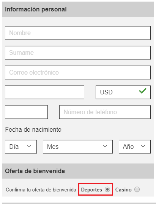The image size is (156, 204).
Task: Focus the Correo electrónico input field
Action: click(78, 72)
